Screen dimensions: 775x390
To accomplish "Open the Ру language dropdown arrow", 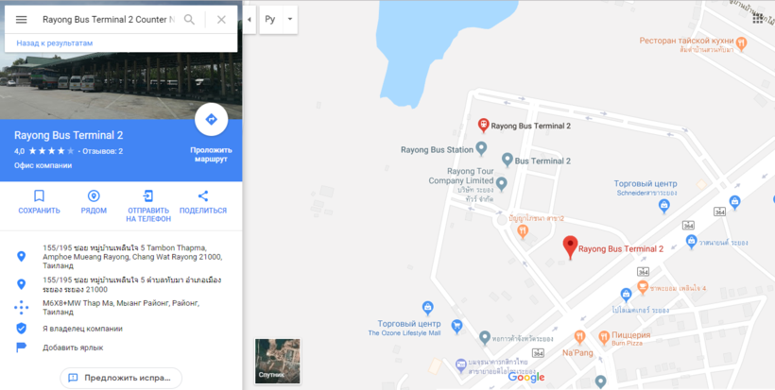I will pos(290,20).
